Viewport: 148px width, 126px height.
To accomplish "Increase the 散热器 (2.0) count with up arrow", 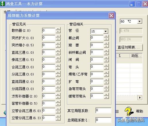I will tap(58, 29).
